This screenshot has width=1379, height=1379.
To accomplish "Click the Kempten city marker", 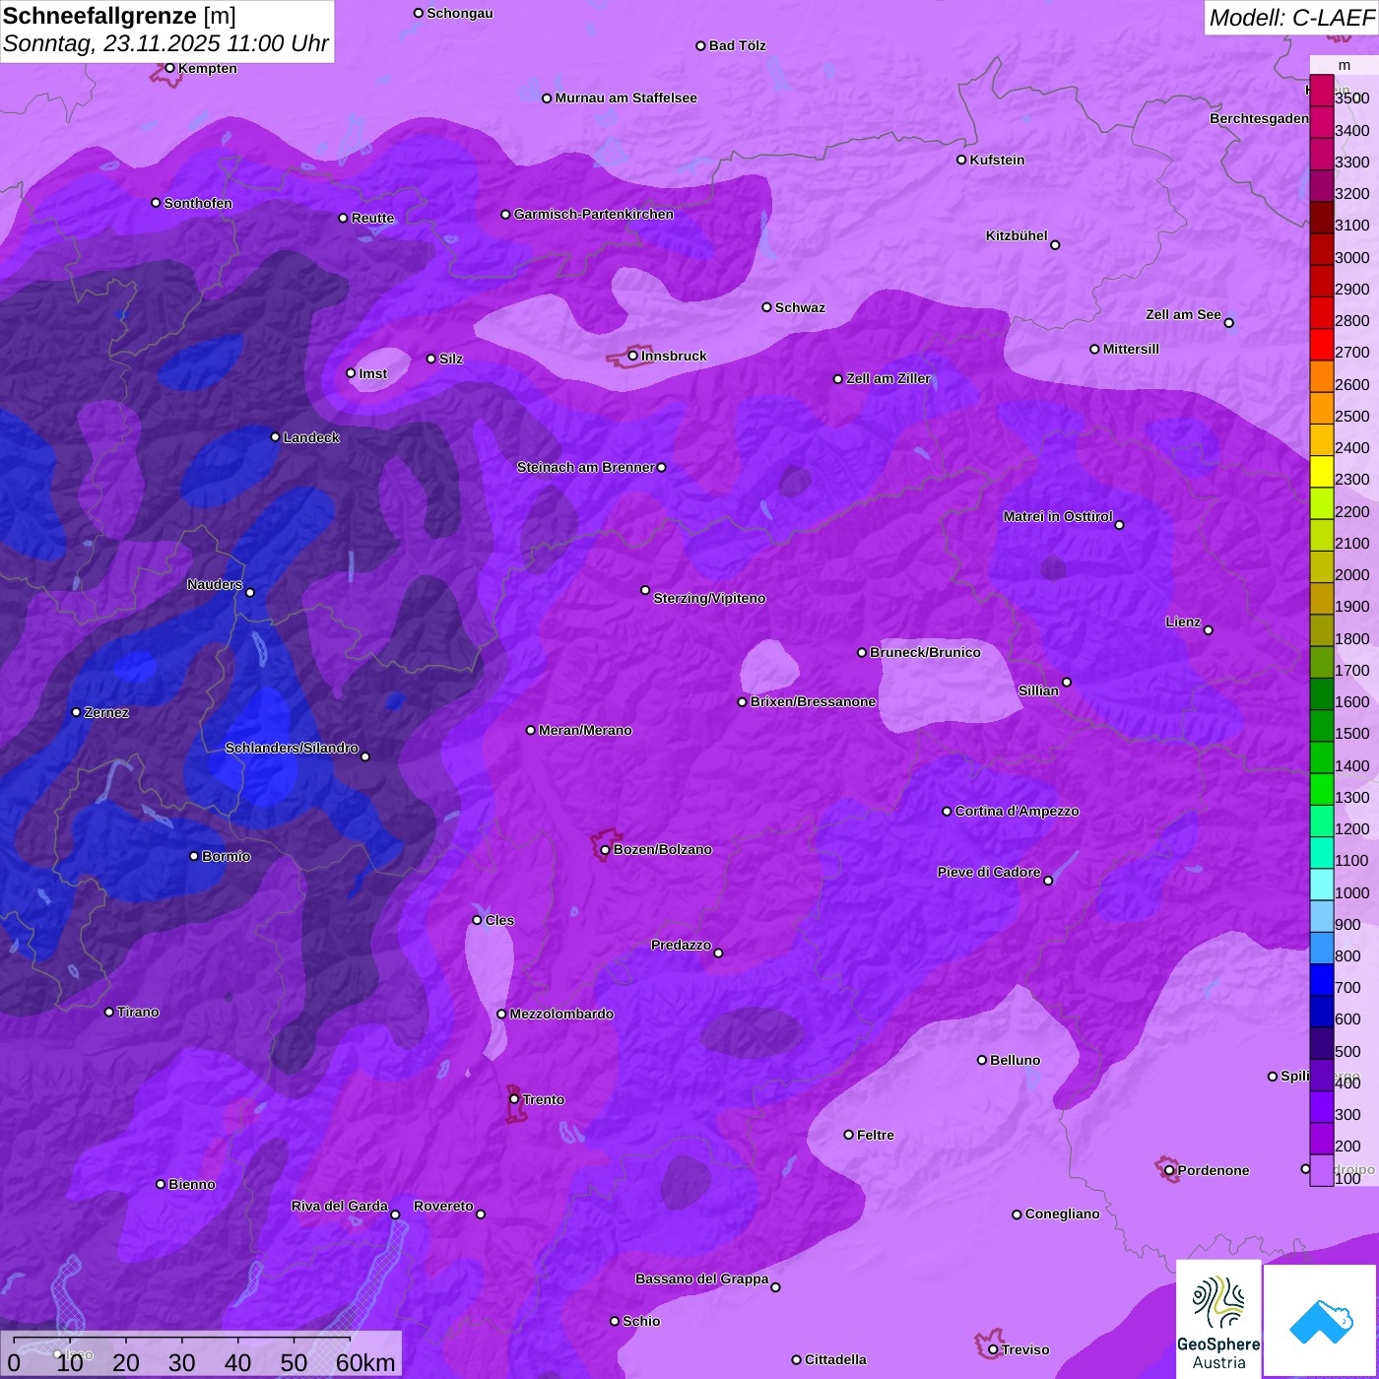I will (170, 68).
